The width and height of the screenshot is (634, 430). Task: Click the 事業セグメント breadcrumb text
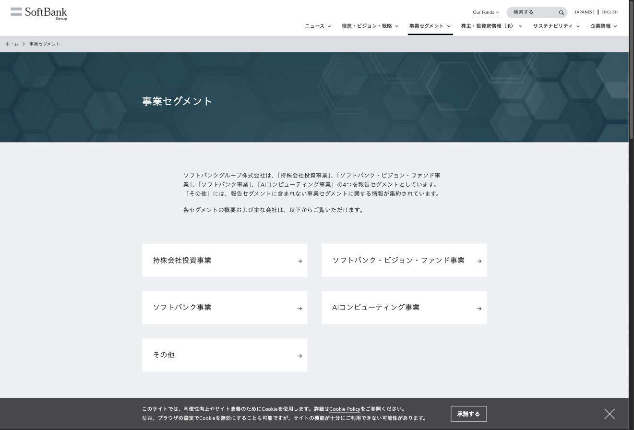click(45, 44)
